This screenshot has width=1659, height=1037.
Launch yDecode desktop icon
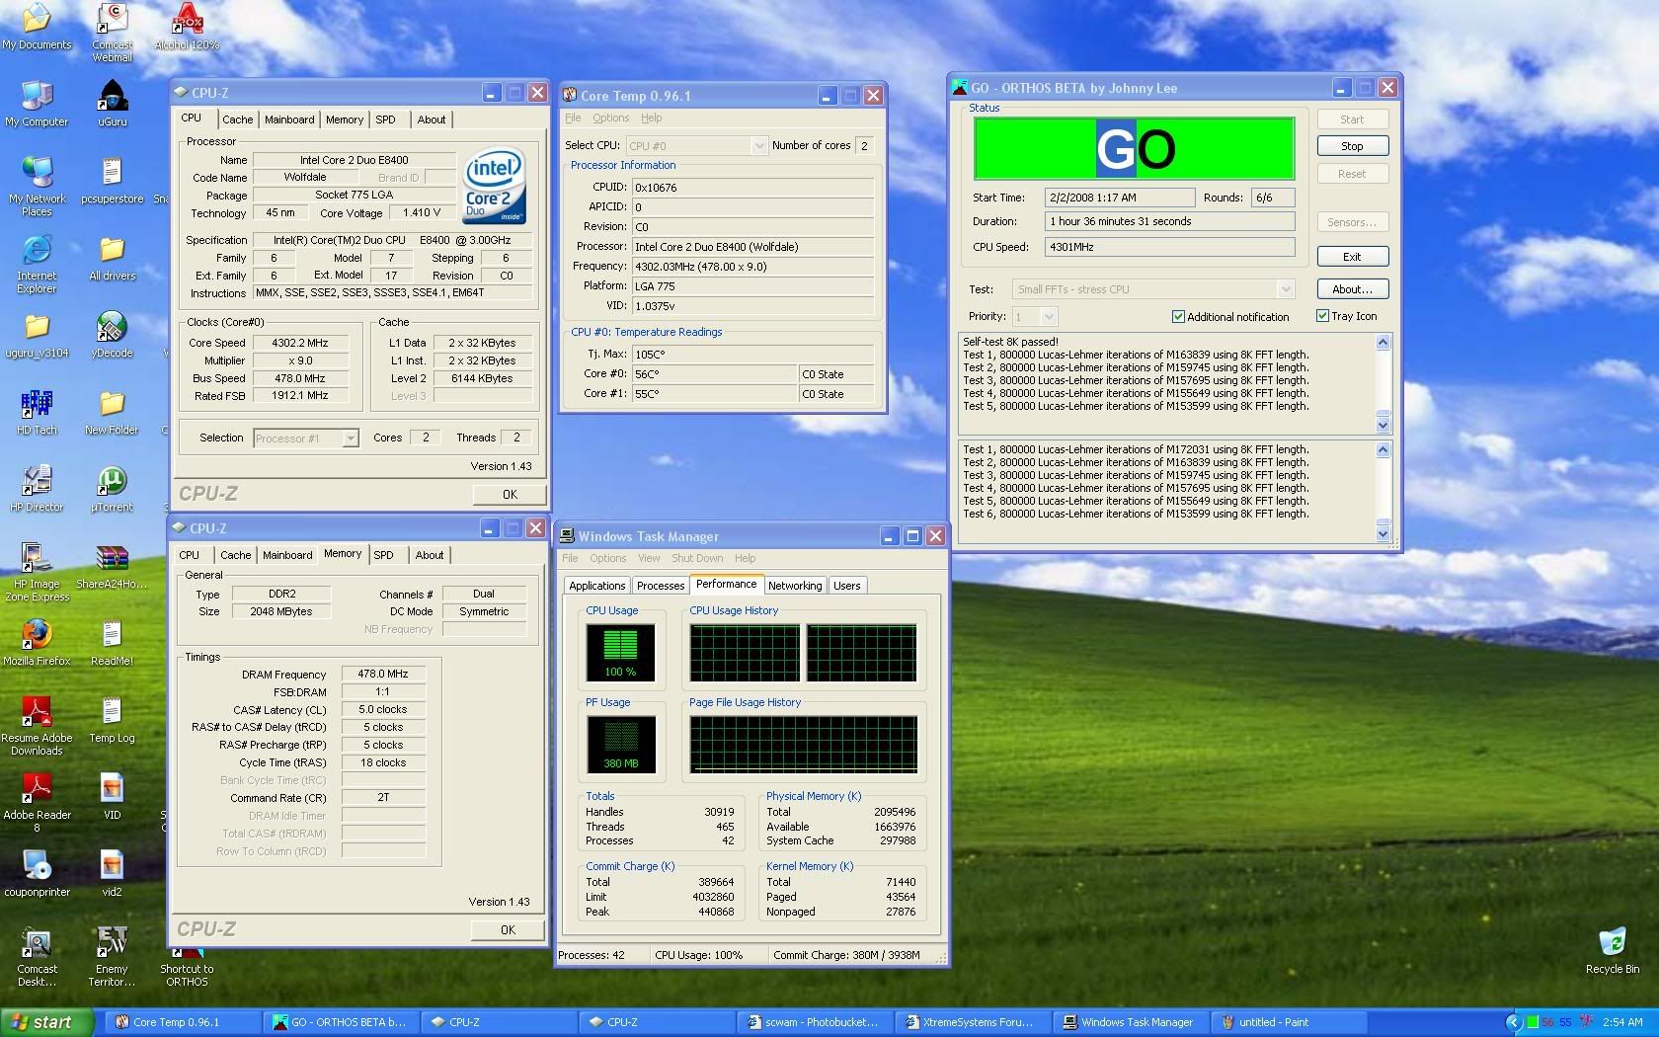pyautogui.click(x=113, y=334)
